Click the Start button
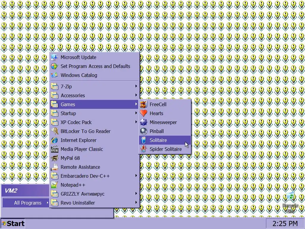The image size is (305, 229). click(13, 224)
